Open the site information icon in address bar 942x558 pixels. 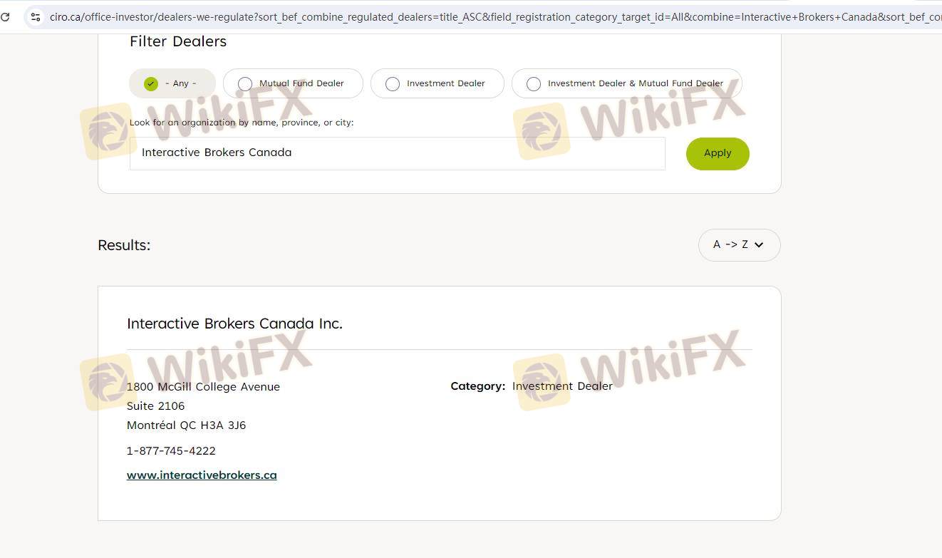(x=35, y=16)
